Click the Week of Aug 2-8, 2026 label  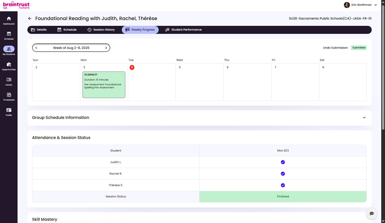pyautogui.click(x=71, y=48)
